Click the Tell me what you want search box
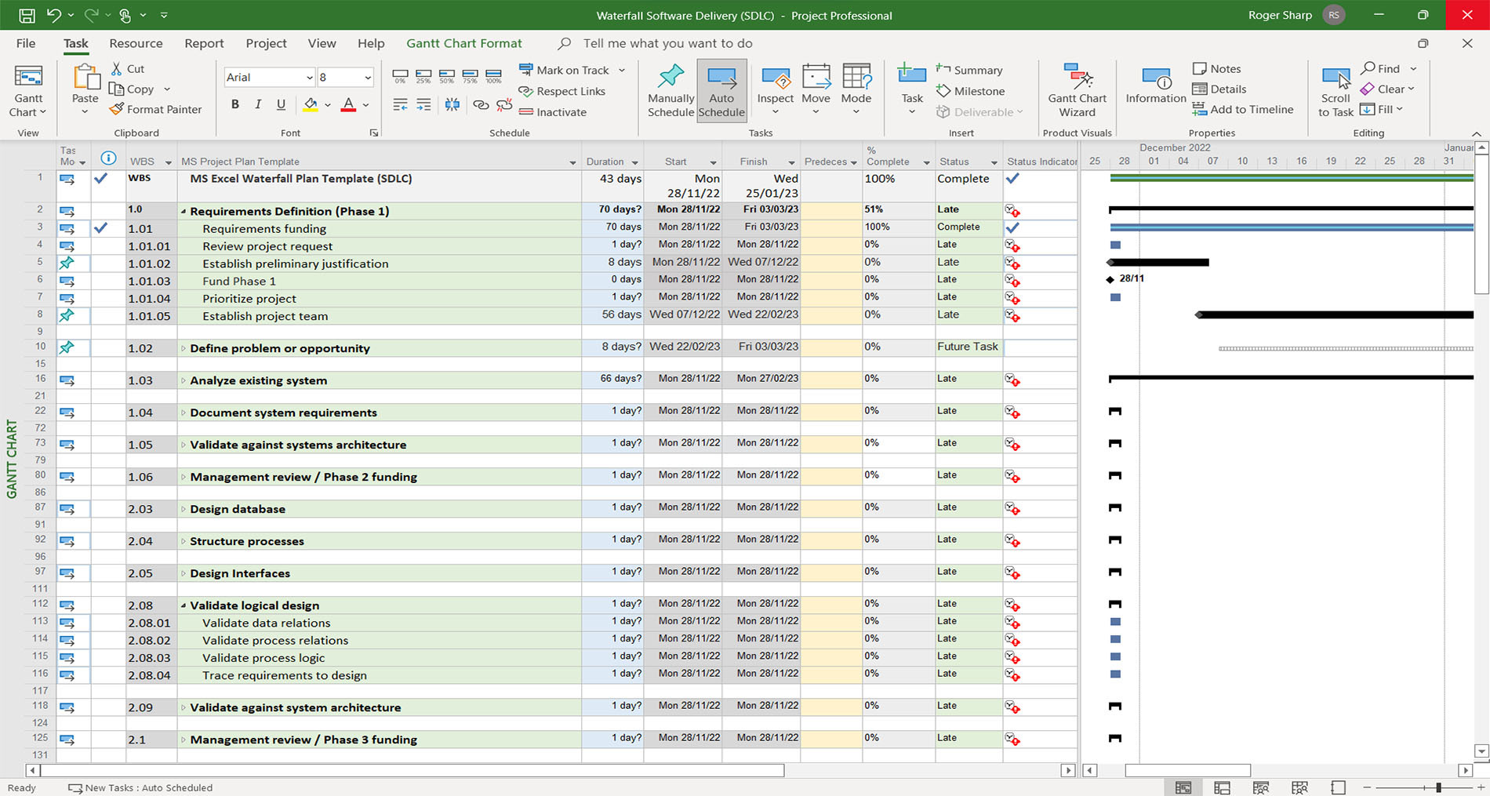Image resolution: width=1490 pixels, height=796 pixels. [x=667, y=43]
